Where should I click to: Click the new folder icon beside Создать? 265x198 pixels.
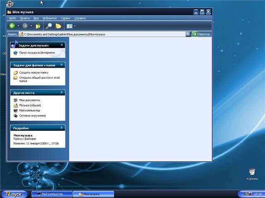click(15, 73)
